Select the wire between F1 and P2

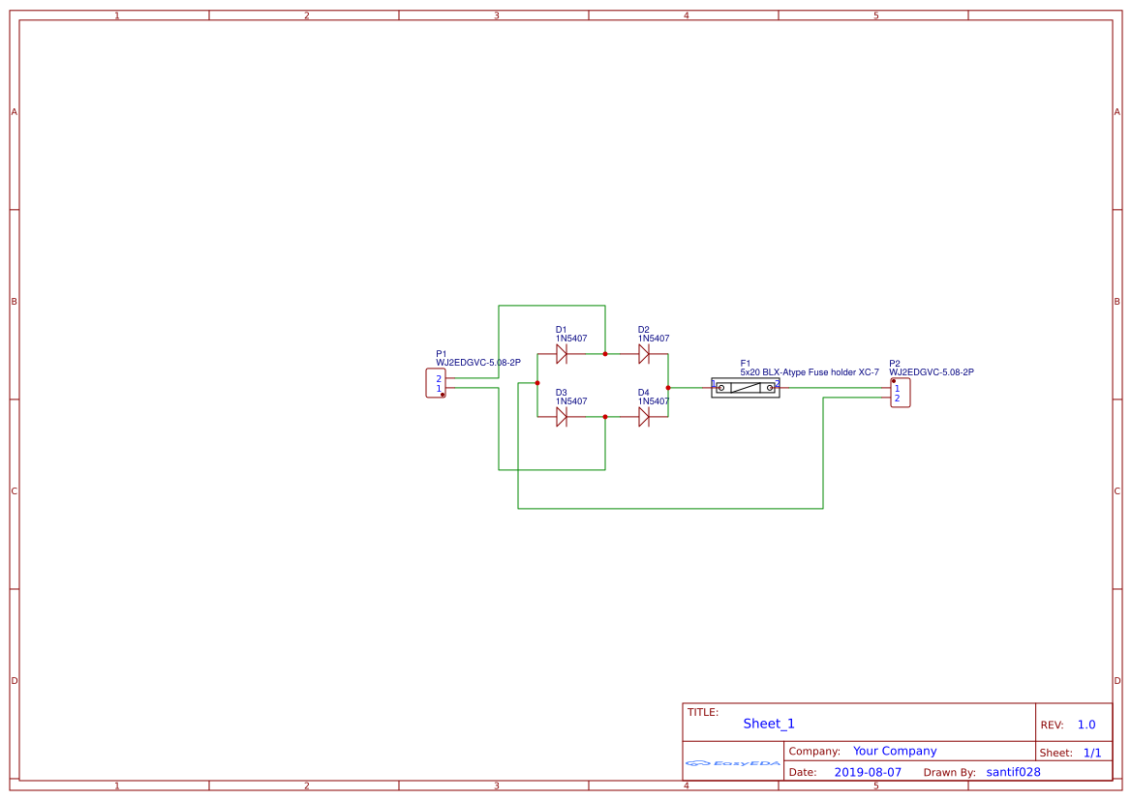833,387
